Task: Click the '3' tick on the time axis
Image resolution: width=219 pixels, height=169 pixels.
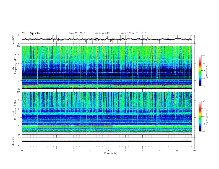Action: (74, 150)
